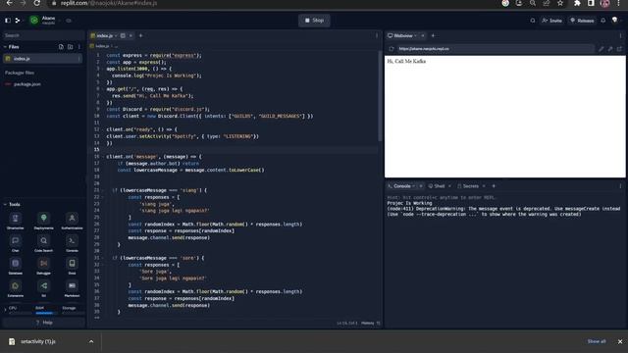
Task: Click the webview URL address field
Action: coord(495,49)
